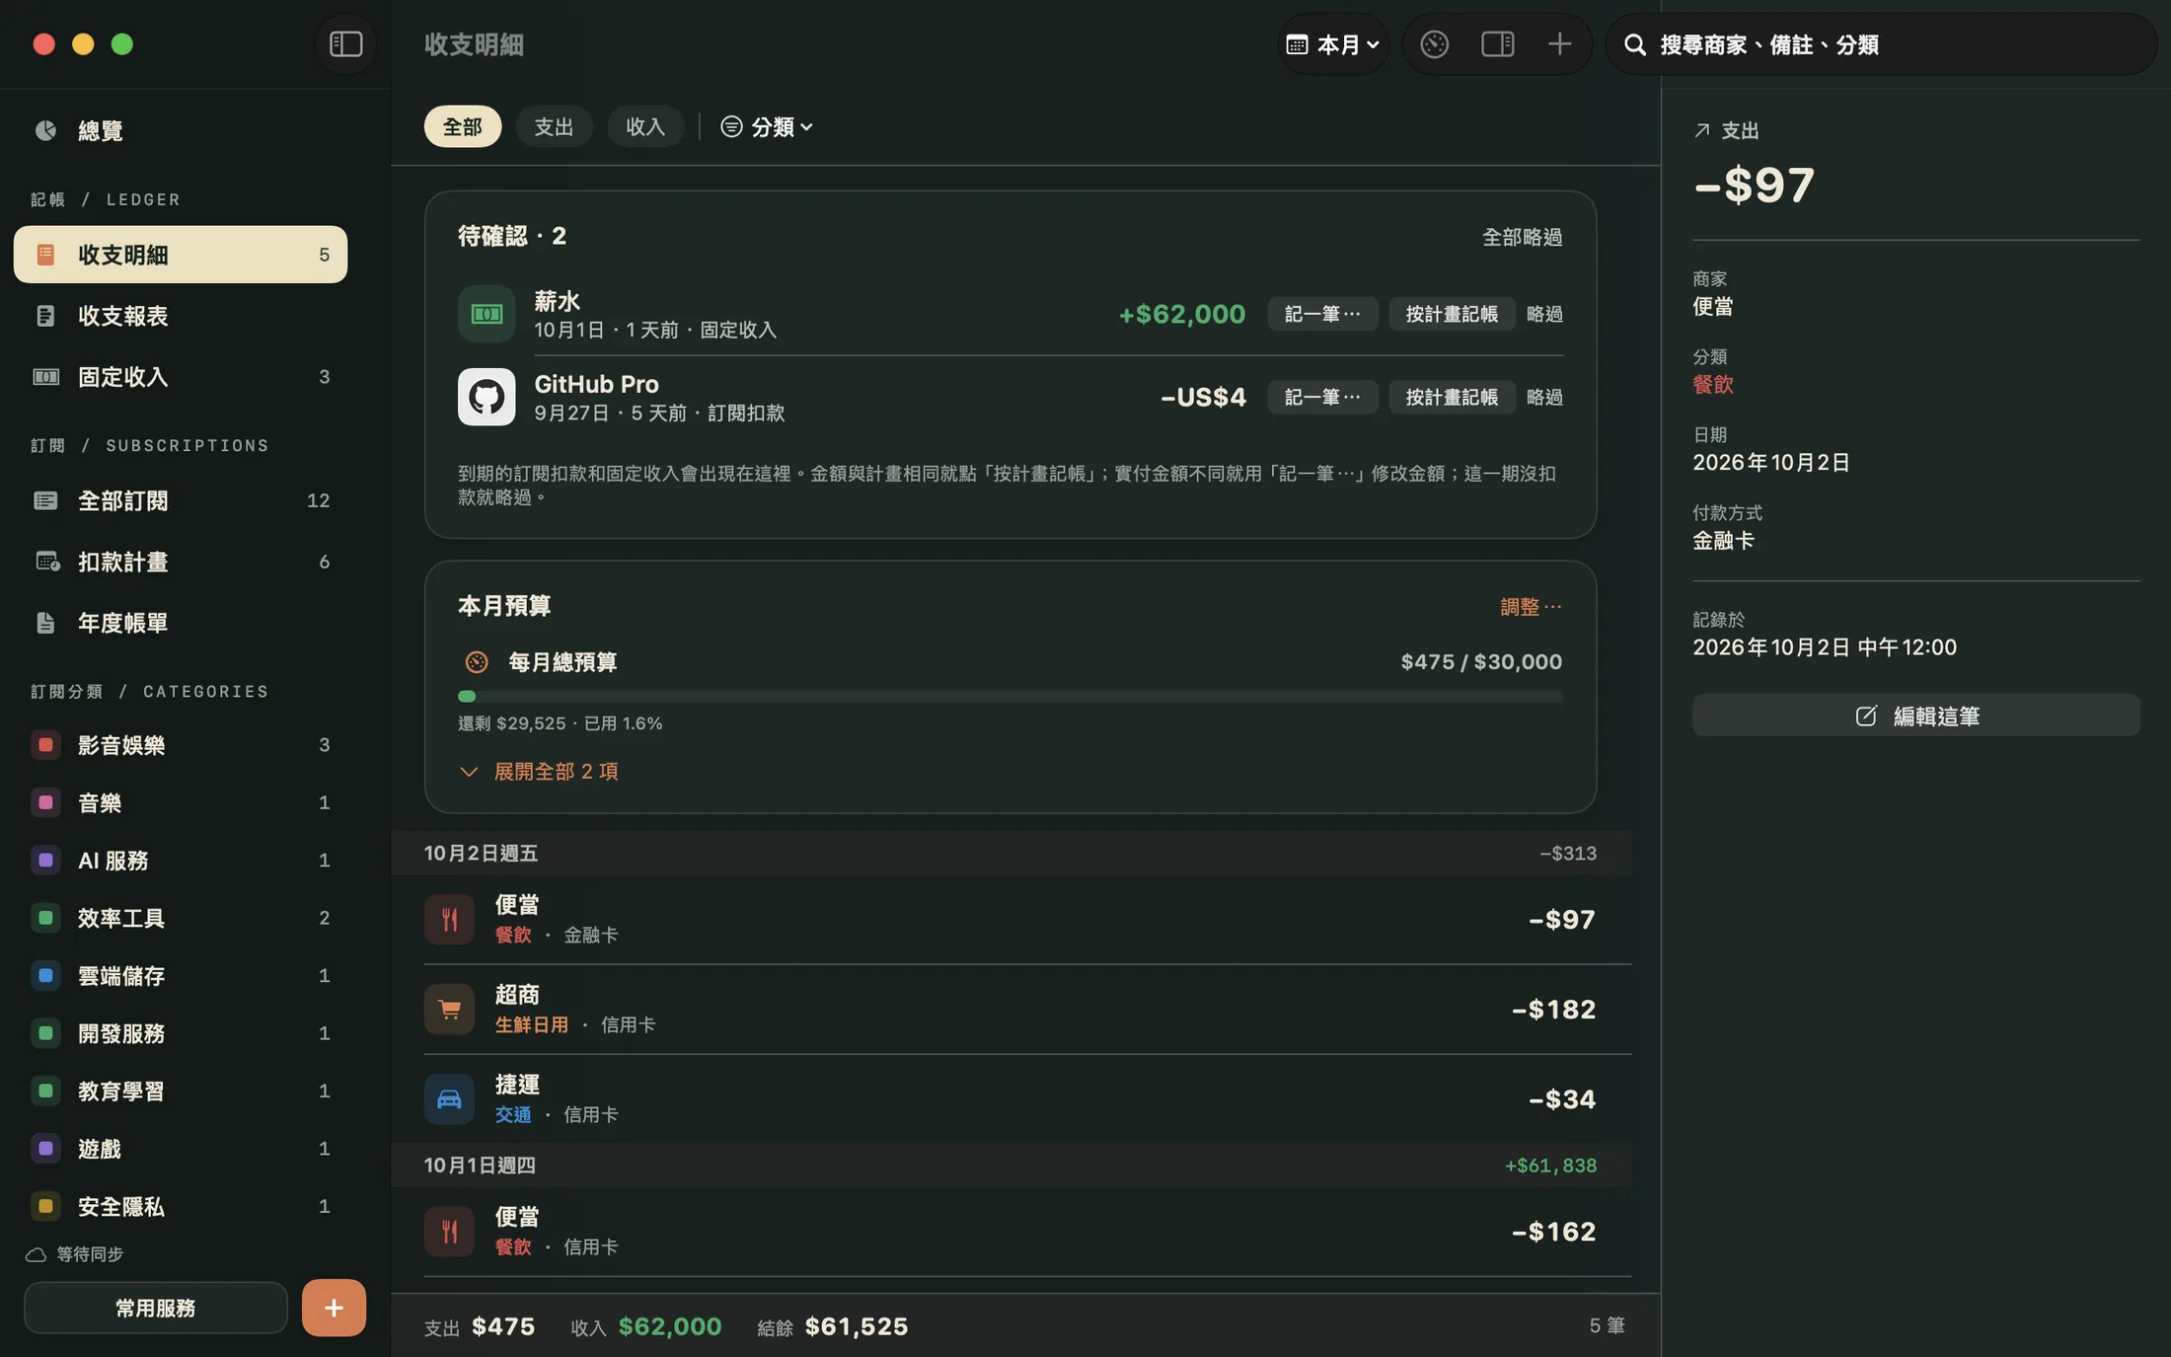Open the 分類 filter dropdown

767,126
